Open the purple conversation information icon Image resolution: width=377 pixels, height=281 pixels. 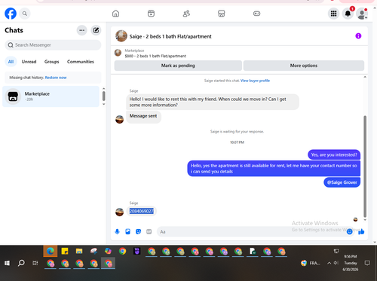click(358, 36)
